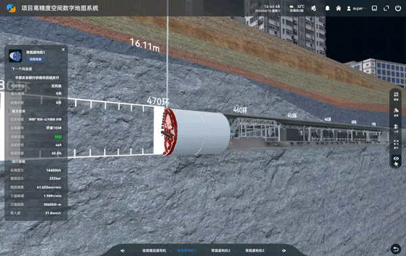This screenshot has width=406, height=256.
Task: Close the shield machine info panel
Action: coord(63,49)
